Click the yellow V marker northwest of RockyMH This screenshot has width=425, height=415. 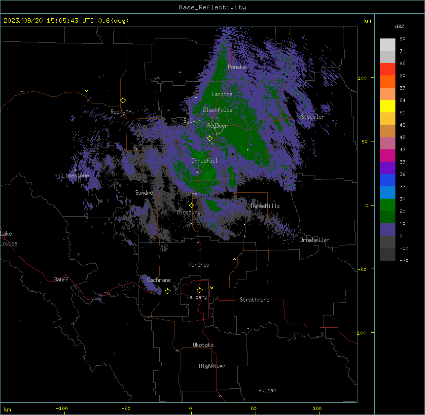(x=86, y=91)
